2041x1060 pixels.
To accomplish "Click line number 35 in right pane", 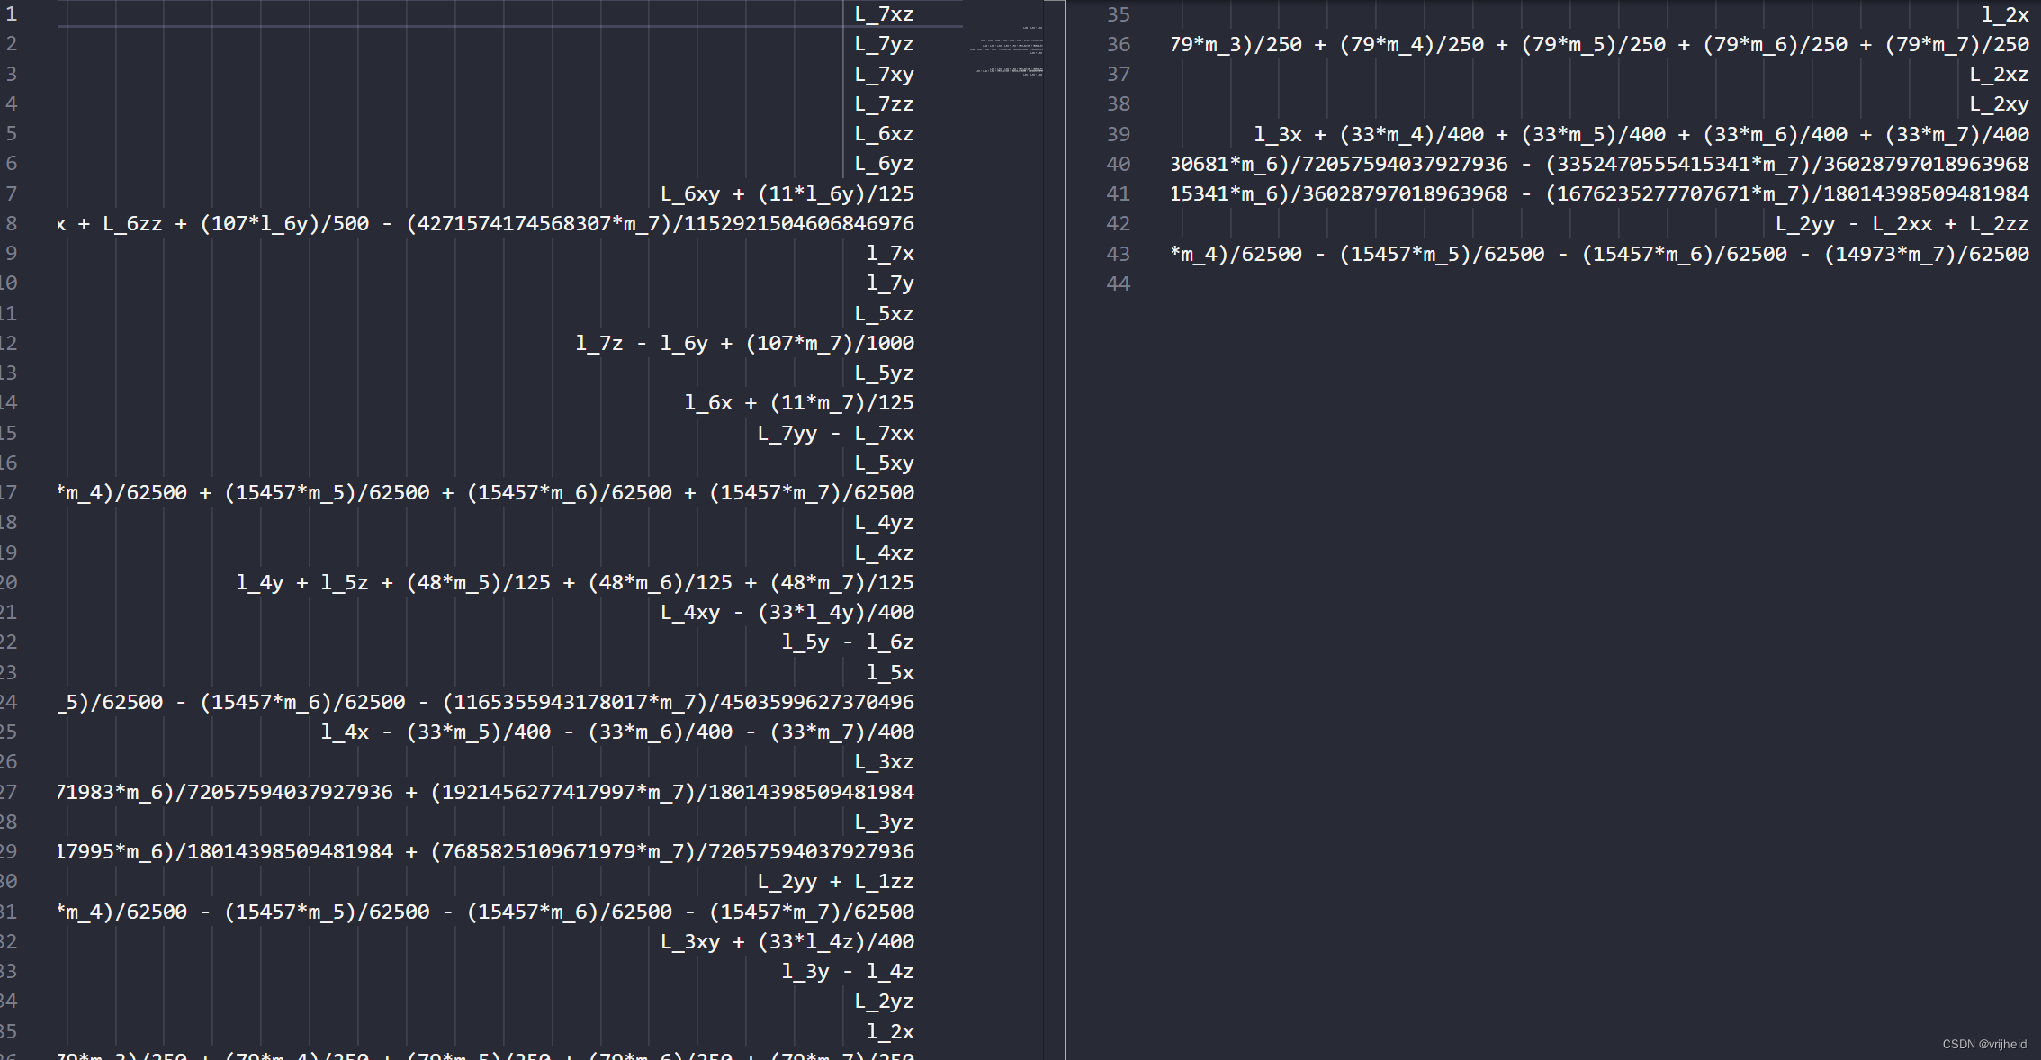I will 1118,15.
